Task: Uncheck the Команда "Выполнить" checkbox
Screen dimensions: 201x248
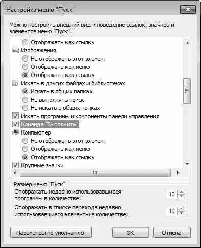Action: [x=15, y=124]
